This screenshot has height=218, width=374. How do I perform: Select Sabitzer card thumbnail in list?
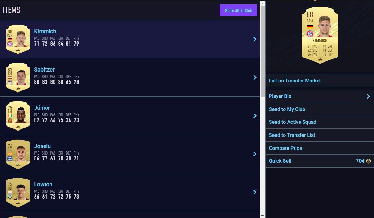click(18, 77)
